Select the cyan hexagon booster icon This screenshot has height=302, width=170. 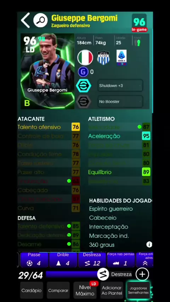click(84, 86)
